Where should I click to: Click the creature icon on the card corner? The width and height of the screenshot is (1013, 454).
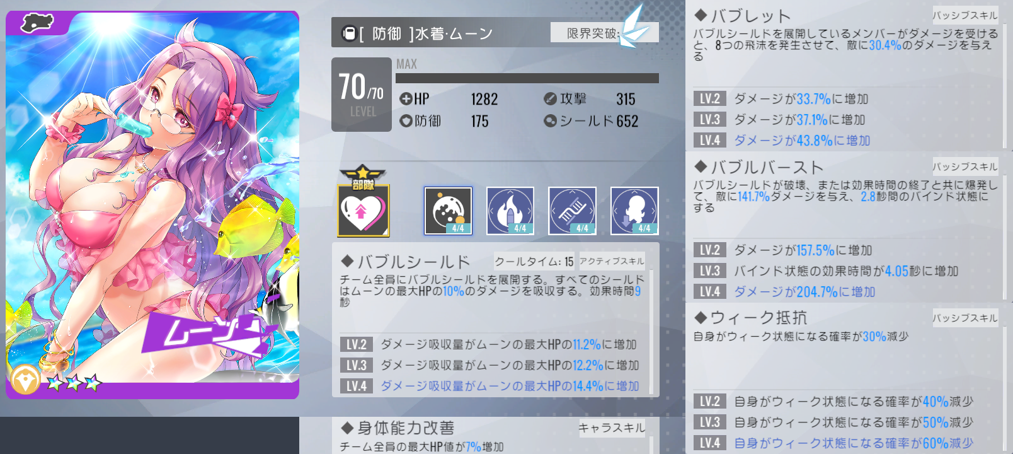tap(37, 23)
